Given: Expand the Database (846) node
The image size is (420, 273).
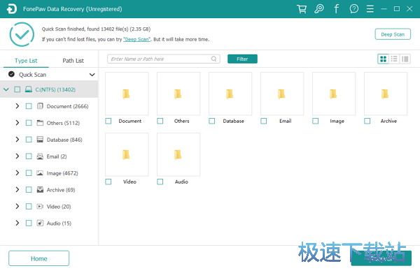Looking at the screenshot, I should 17,140.
